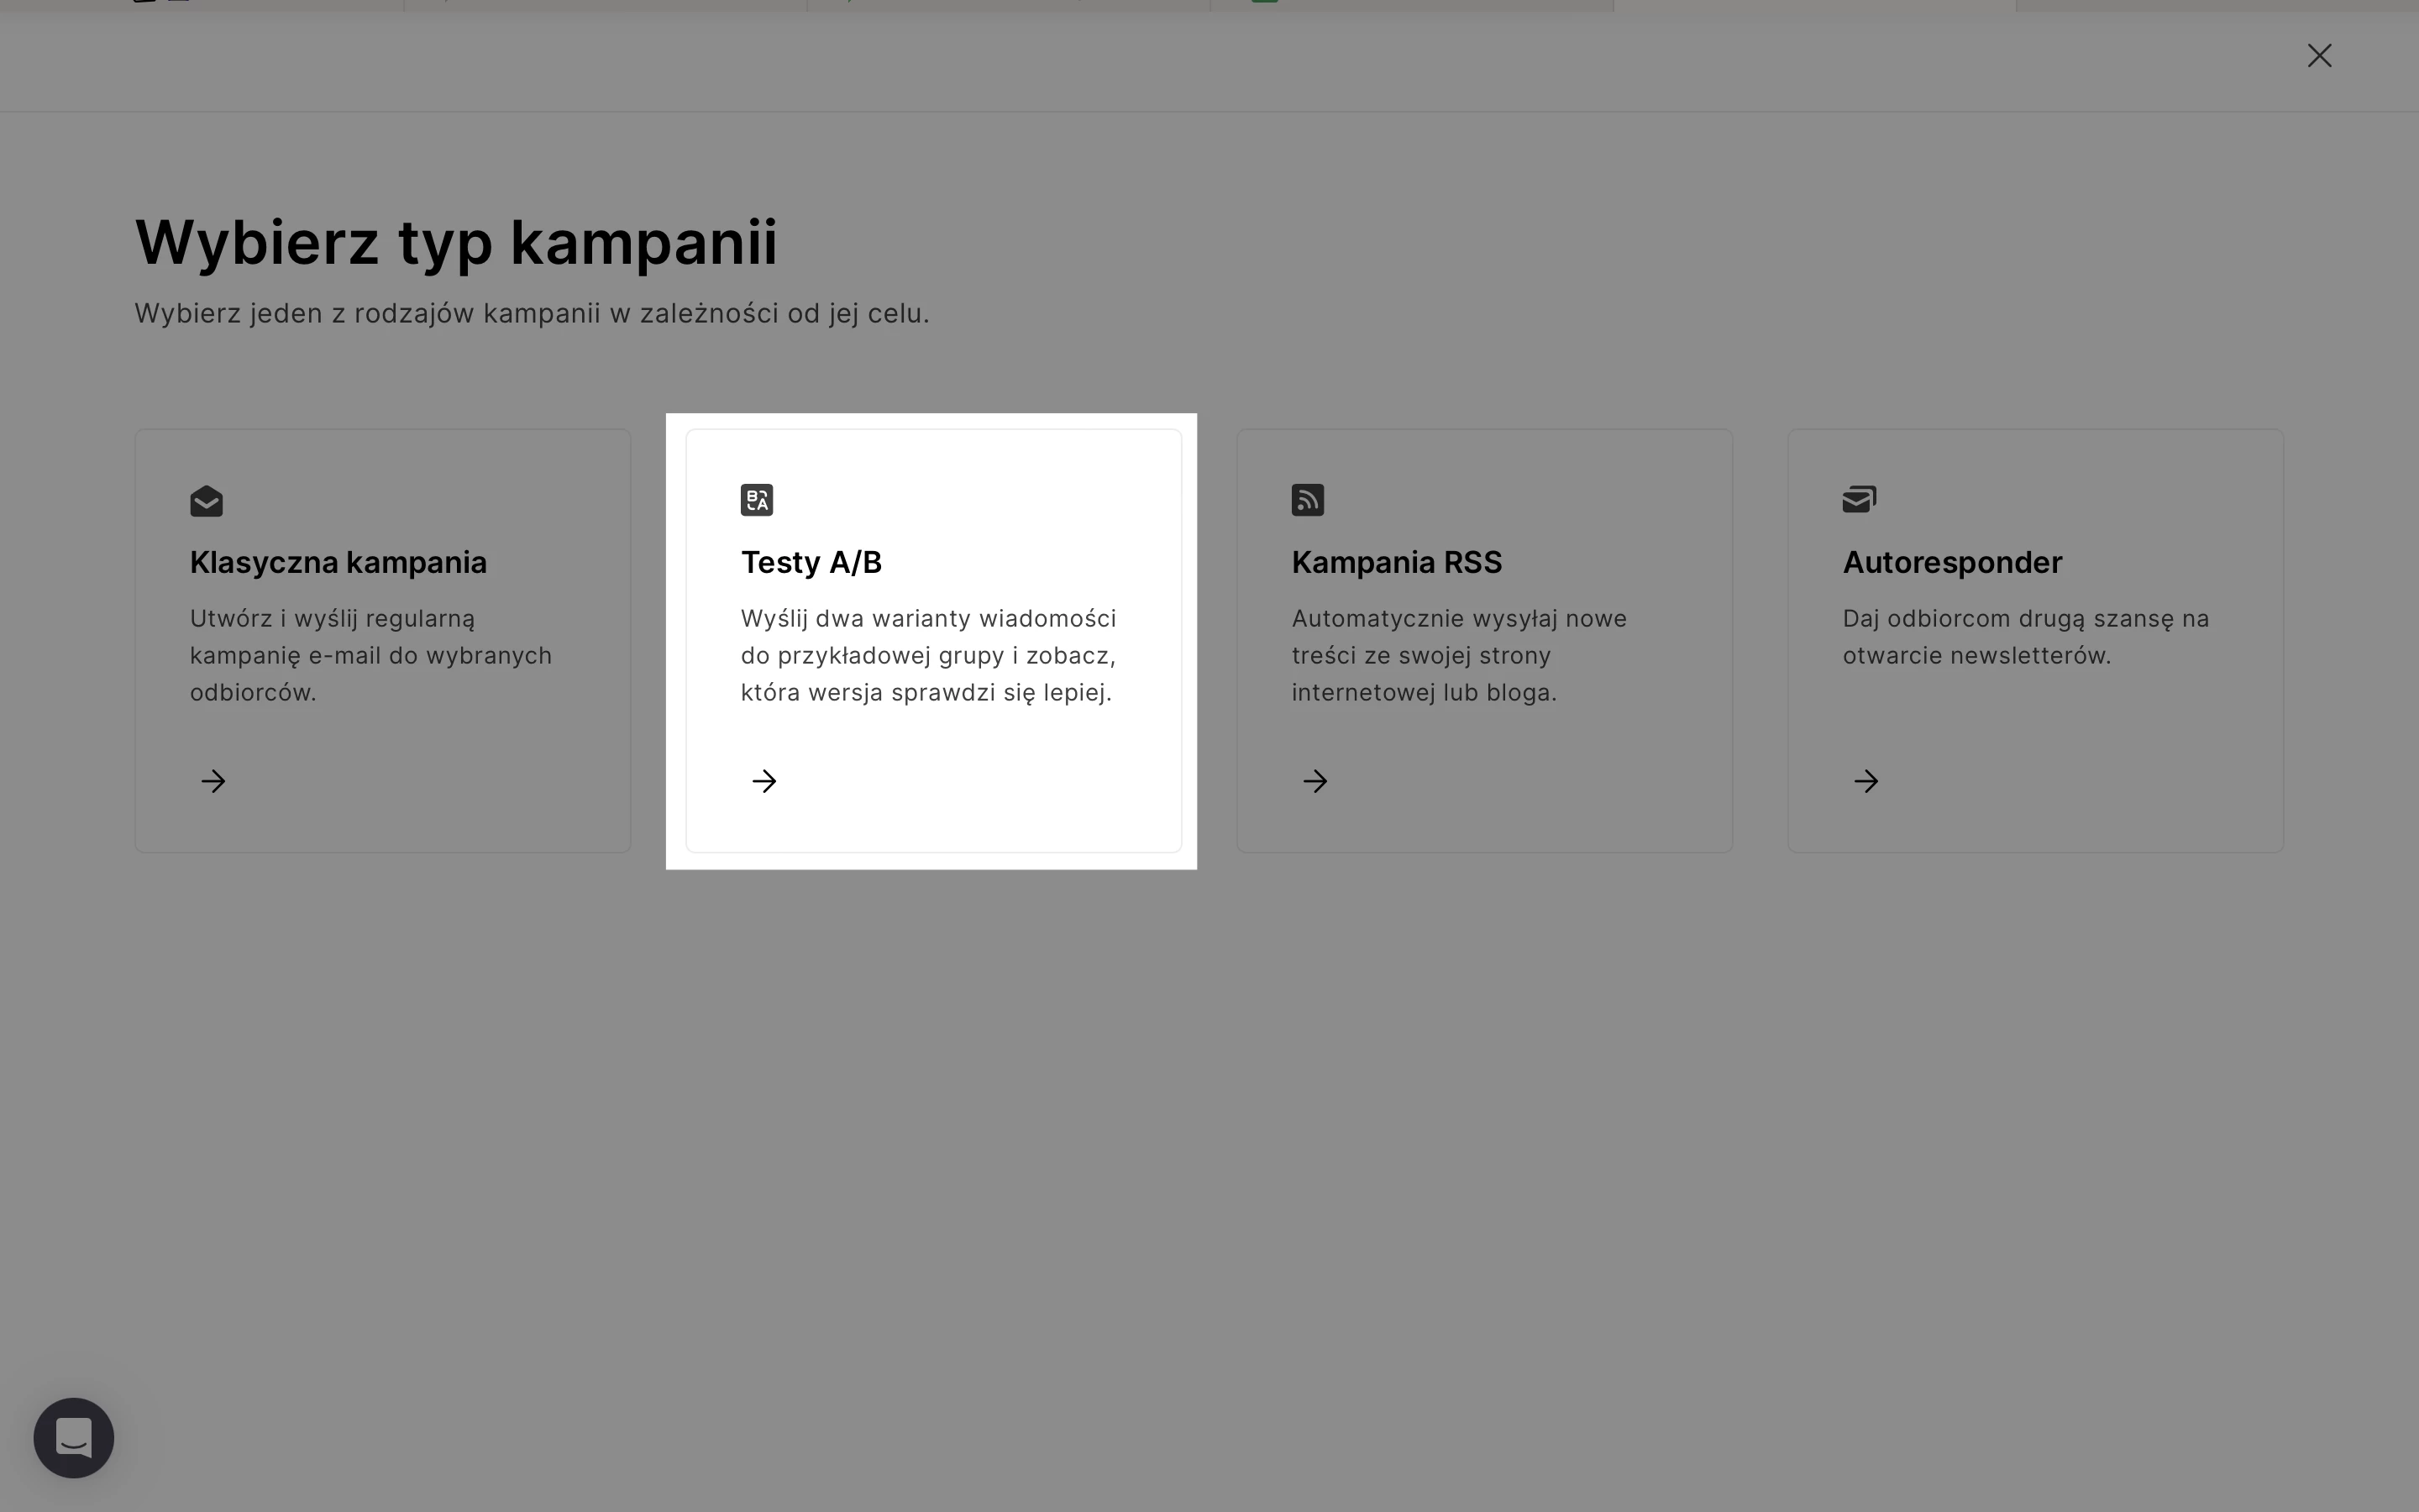This screenshot has width=2419, height=1512.
Task: Click arrow under Autoresponder
Action: [1866, 781]
